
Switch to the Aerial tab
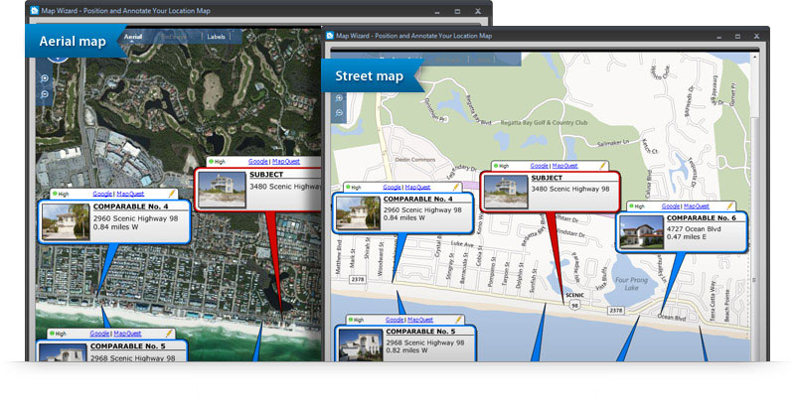point(134,37)
